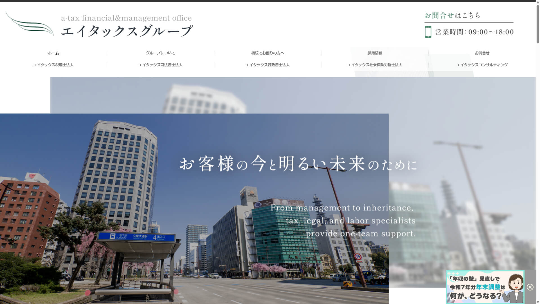Click the 営業時間 09:00〜18:00 contact text
540x304 pixels.
click(474, 32)
